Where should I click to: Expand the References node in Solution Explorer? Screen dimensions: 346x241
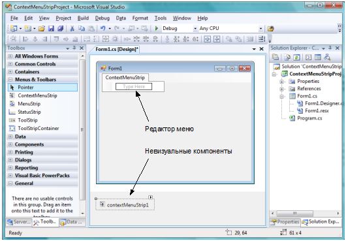[x=281, y=89]
